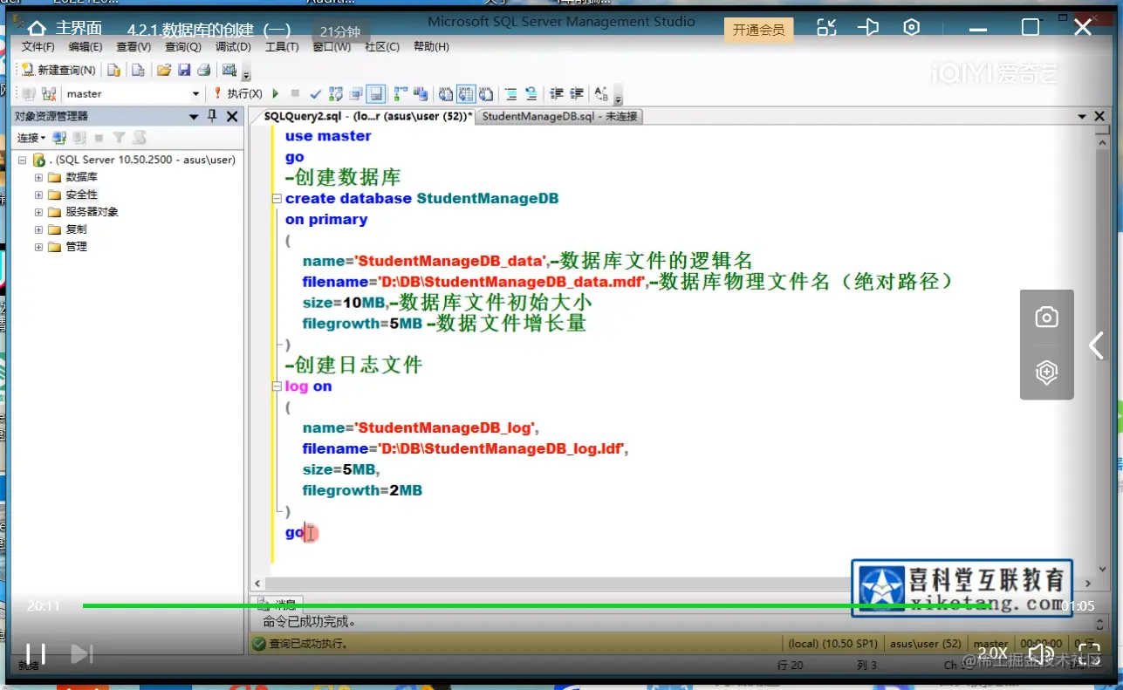
Task: Collapse the SQL Server root node
Action: (x=22, y=161)
